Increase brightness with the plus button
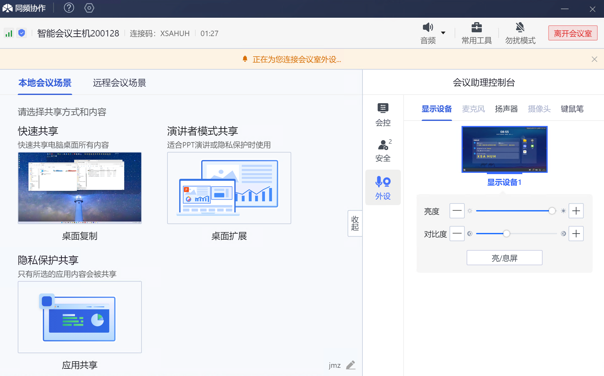604x376 pixels. coord(576,211)
